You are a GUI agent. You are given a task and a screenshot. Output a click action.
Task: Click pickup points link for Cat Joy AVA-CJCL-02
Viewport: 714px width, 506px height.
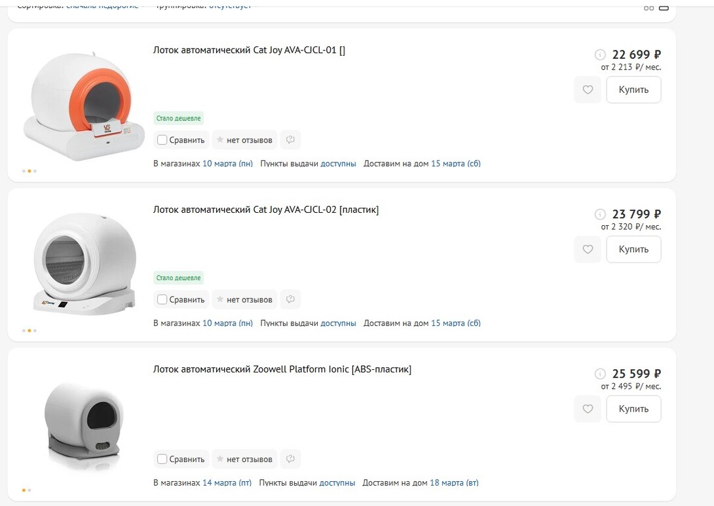pyautogui.click(x=338, y=323)
